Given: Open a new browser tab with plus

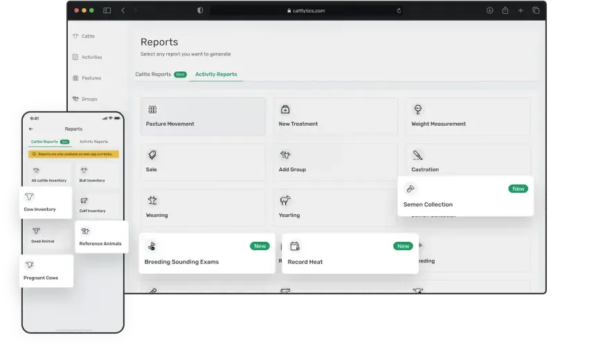Looking at the screenshot, I should [521, 10].
